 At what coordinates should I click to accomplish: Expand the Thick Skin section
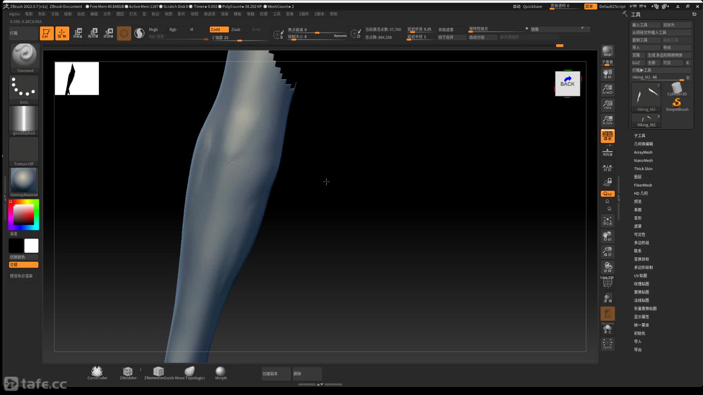click(643, 169)
